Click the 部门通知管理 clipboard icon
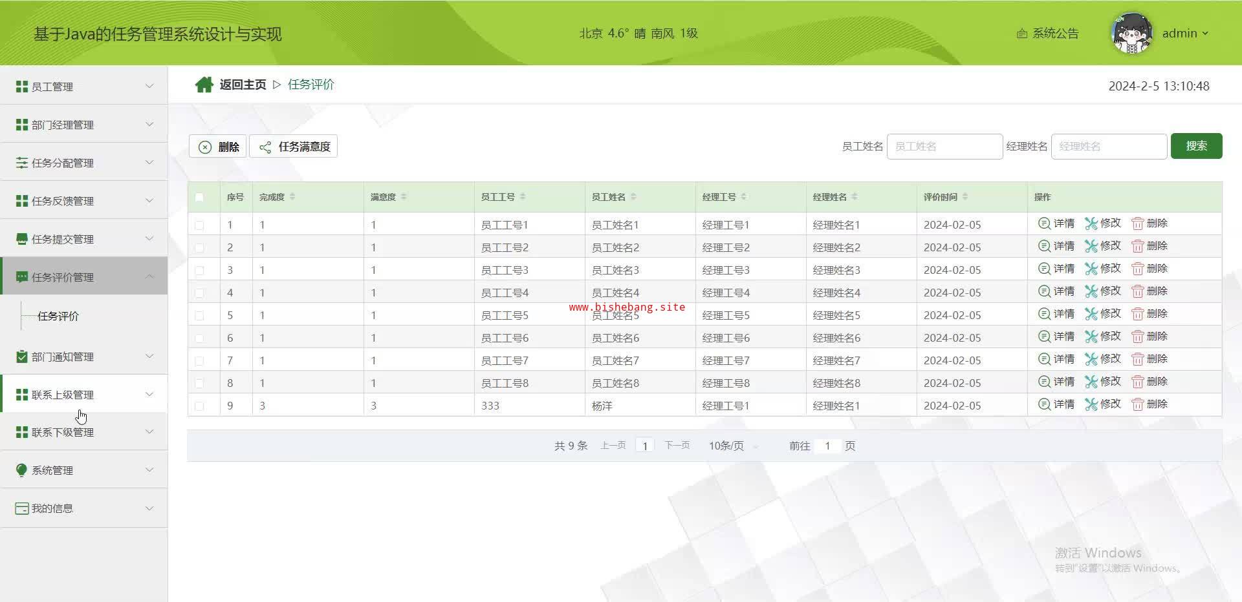This screenshot has width=1242, height=602. [x=22, y=357]
